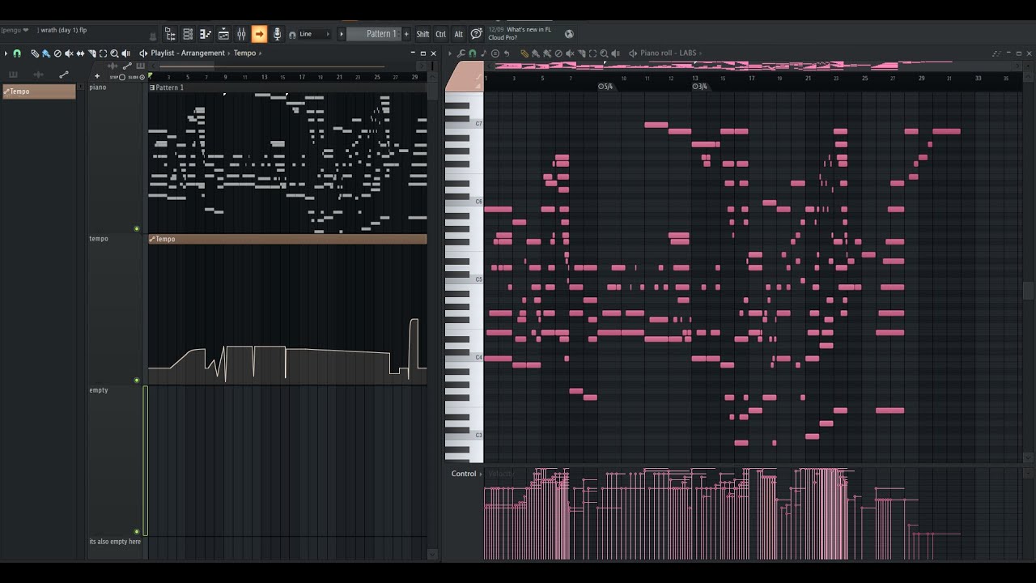Click Tempo in Playlist breadcrumb
The width and height of the screenshot is (1036, 583).
click(x=244, y=53)
